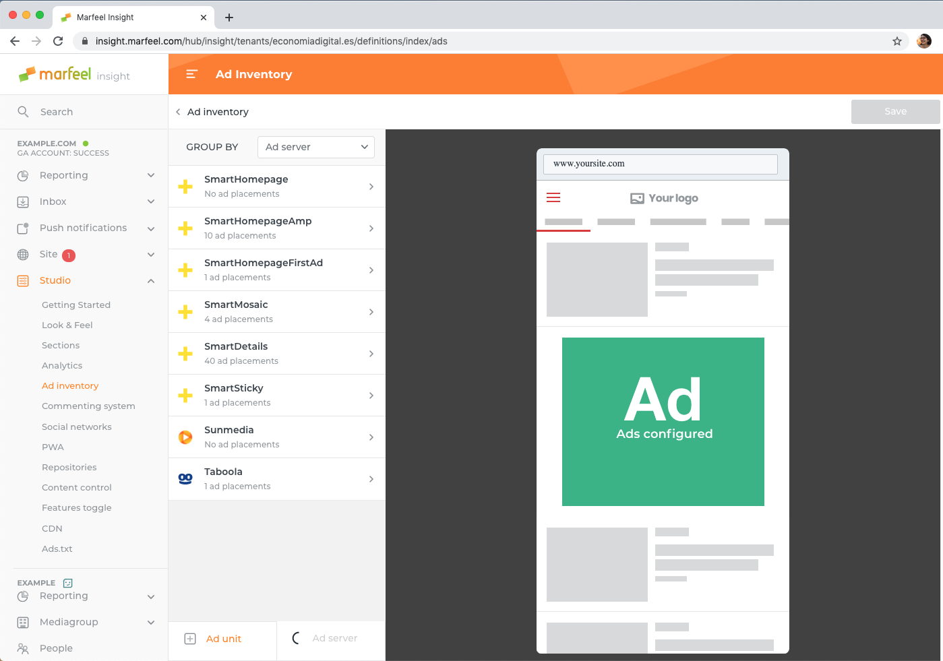Expand the Push notifications chevron

(x=151, y=228)
